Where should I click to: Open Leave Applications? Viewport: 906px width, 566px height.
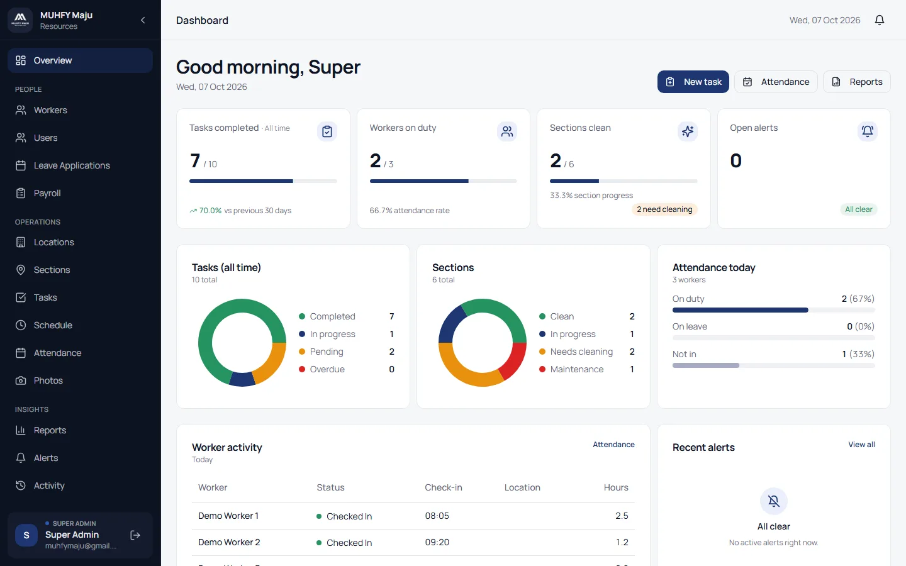tap(80, 165)
